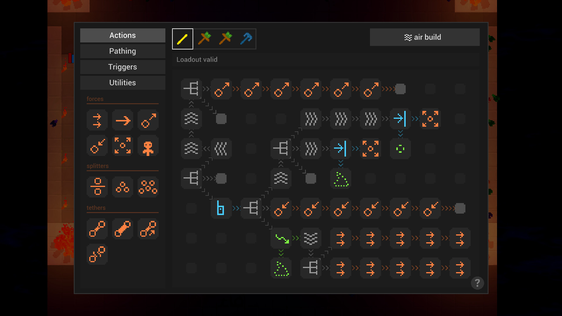Select the explode outward force icon

(x=122, y=145)
